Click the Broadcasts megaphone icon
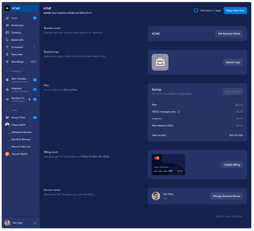 pos(7,25)
